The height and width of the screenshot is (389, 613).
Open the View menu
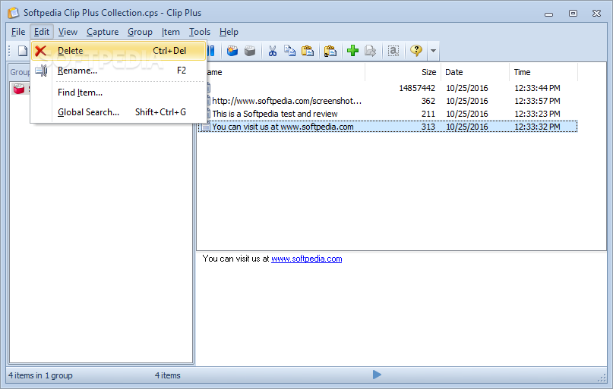pos(68,32)
